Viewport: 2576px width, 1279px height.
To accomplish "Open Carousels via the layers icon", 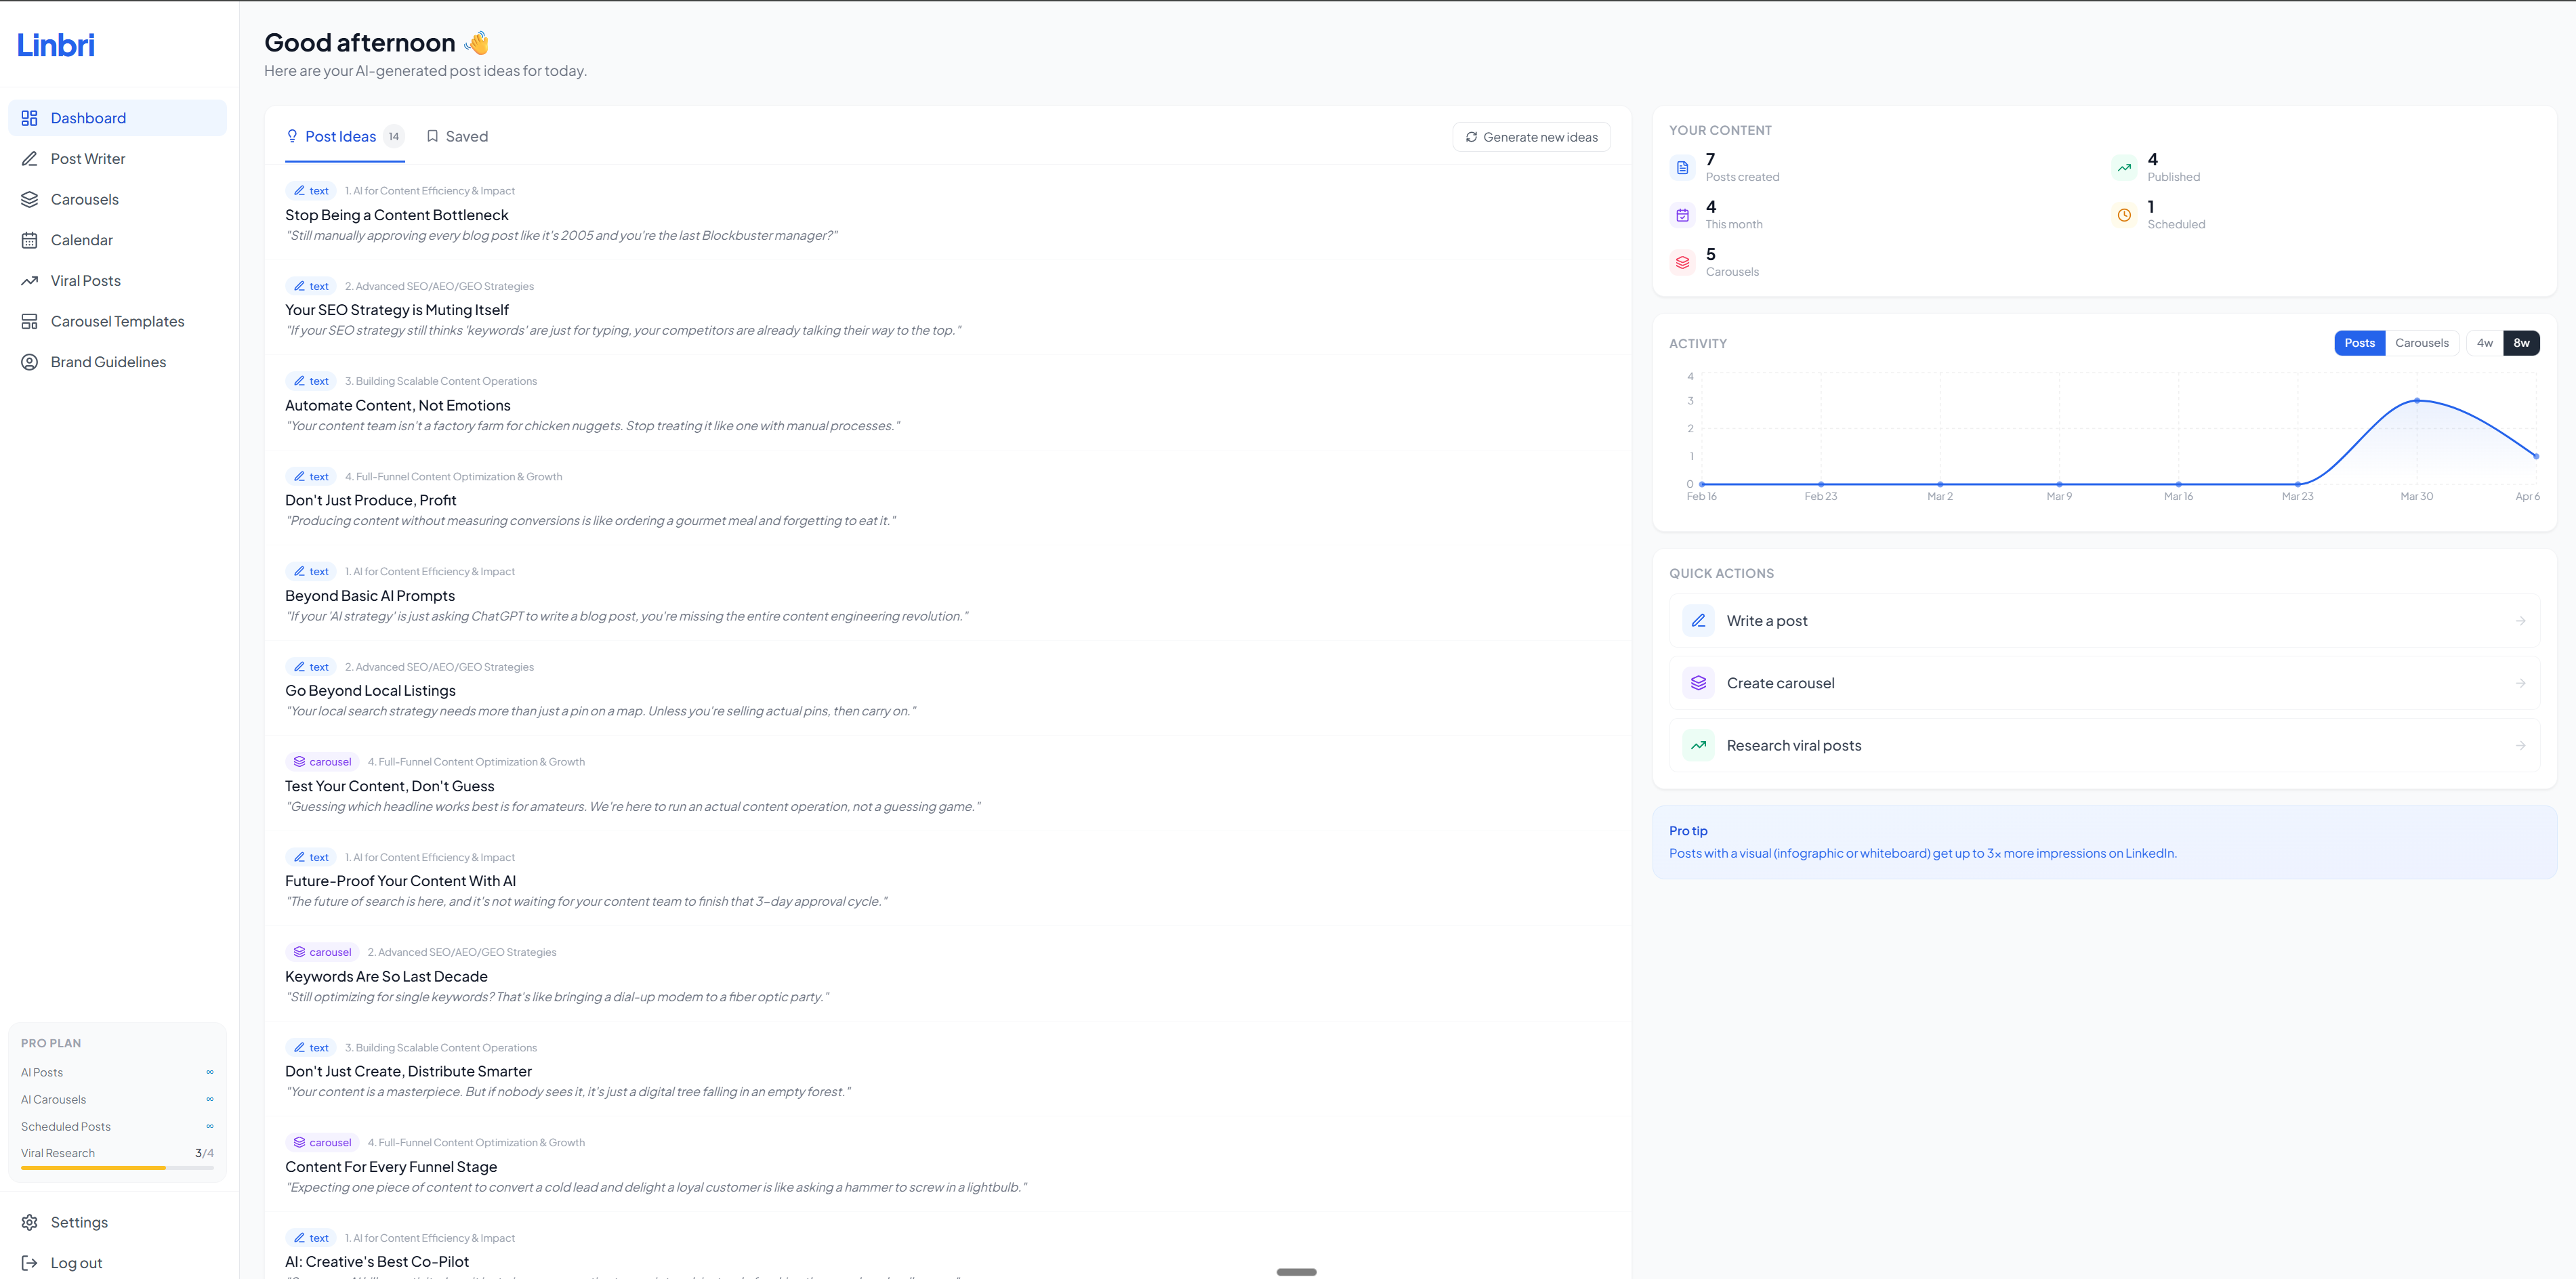I will tap(30, 200).
